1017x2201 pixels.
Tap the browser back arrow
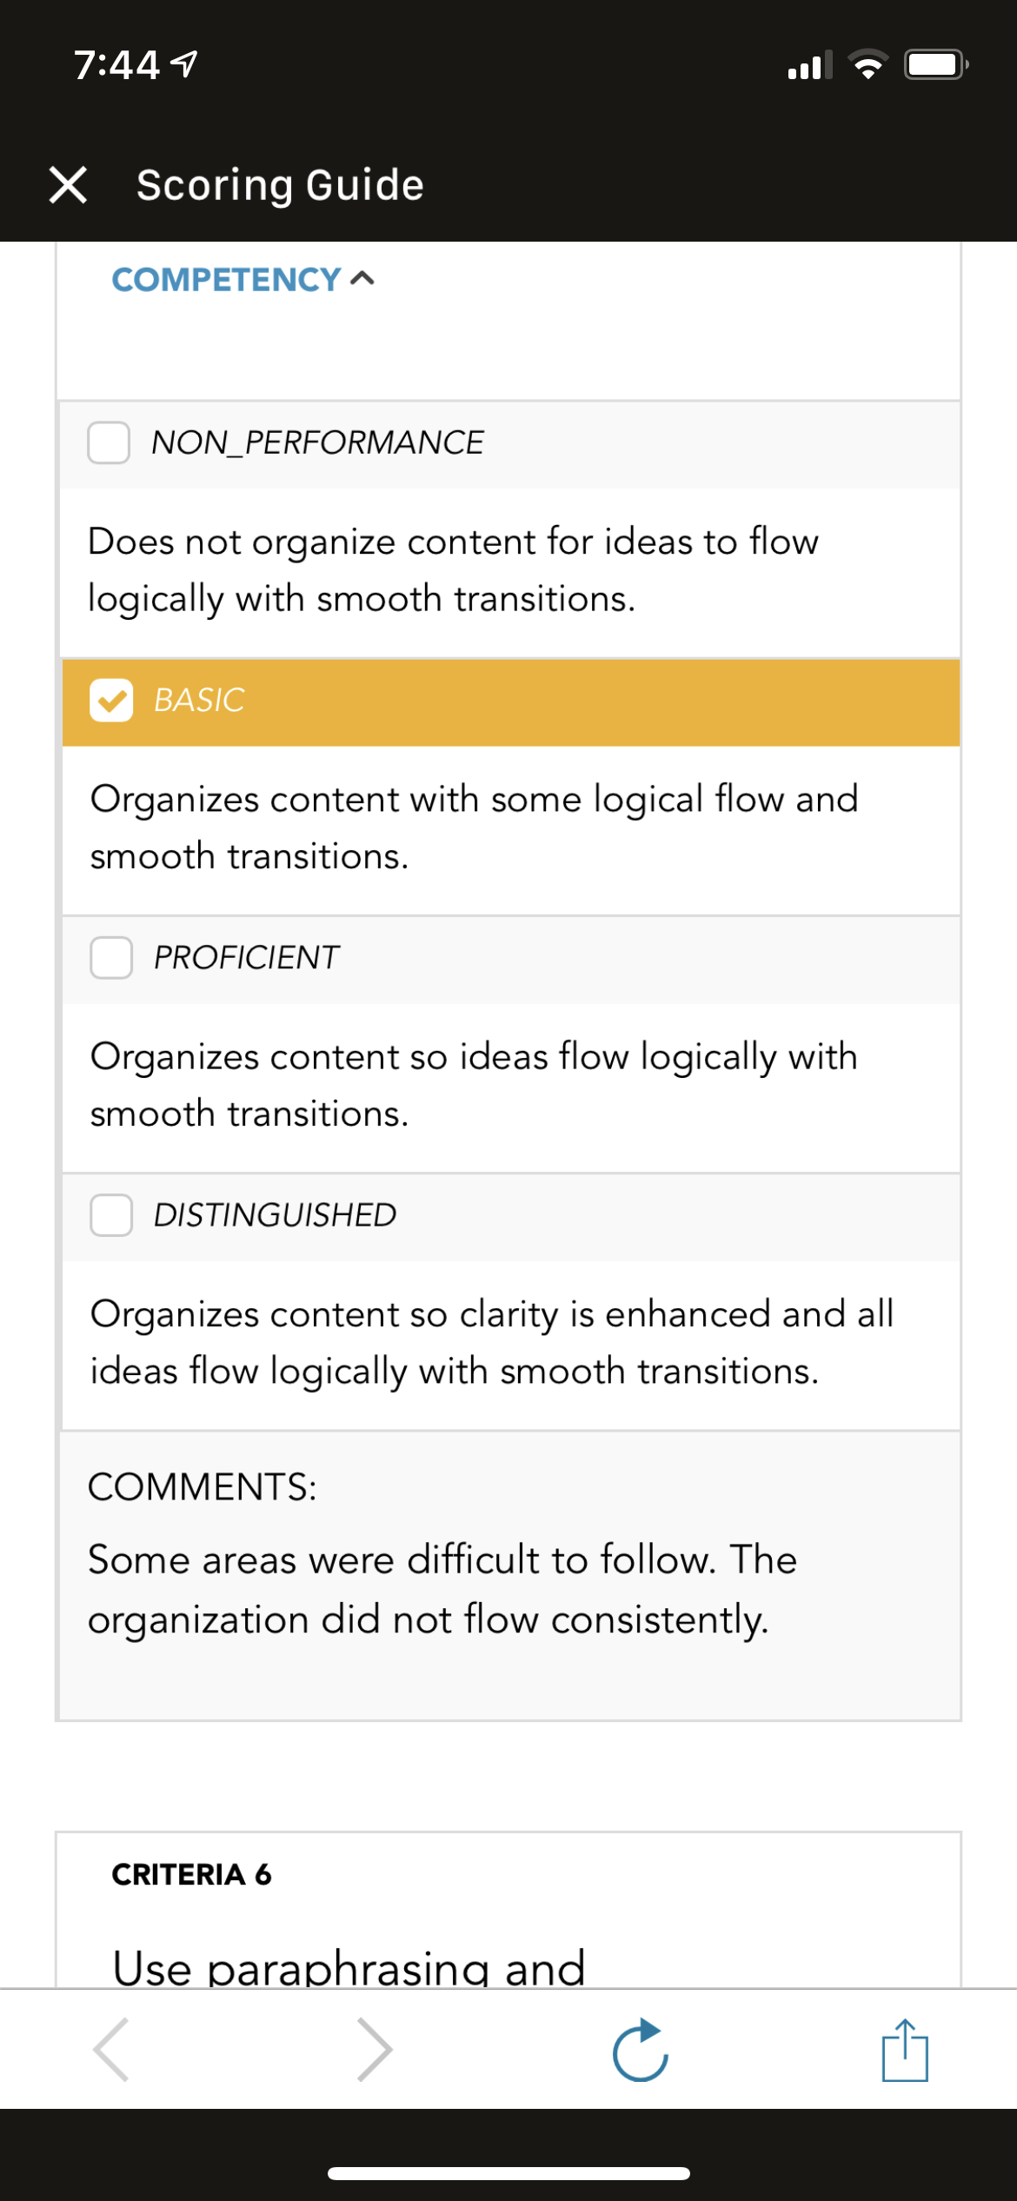coord(111,2049)
